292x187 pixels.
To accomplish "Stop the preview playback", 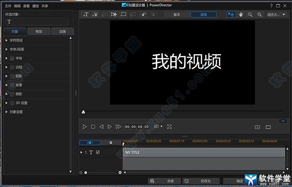I will tap(93, 127).
